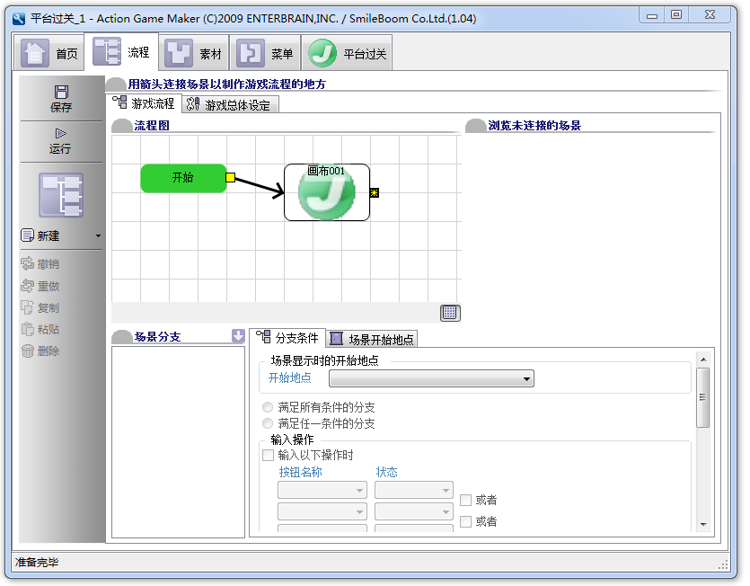Switch to 场景开始地点 tab
Screen dimensions: 750x586
pos(372,339)
